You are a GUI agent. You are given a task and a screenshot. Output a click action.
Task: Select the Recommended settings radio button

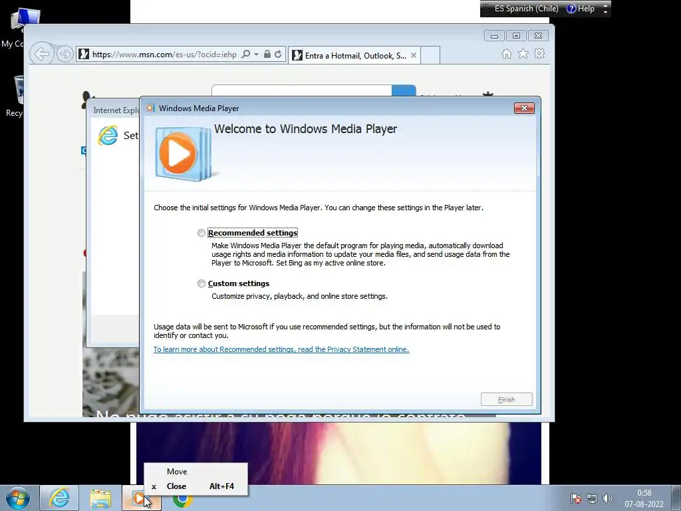[201, 233]
